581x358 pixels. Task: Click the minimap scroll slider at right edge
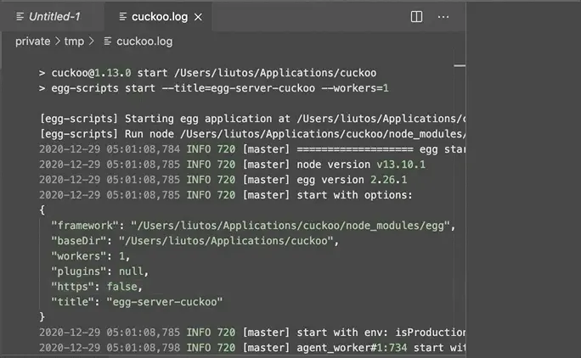(x=460, y=65)
